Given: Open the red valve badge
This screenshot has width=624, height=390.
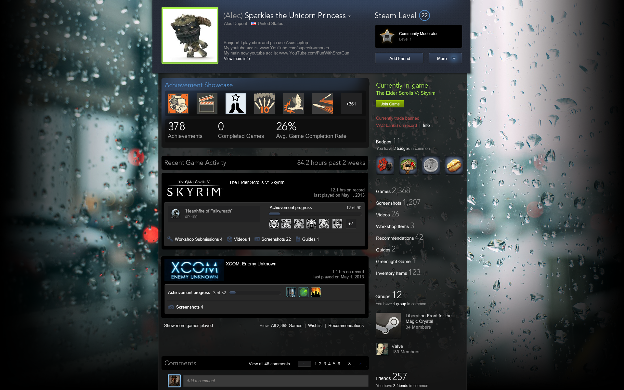Looking at the screenshot, I should 385,165.
